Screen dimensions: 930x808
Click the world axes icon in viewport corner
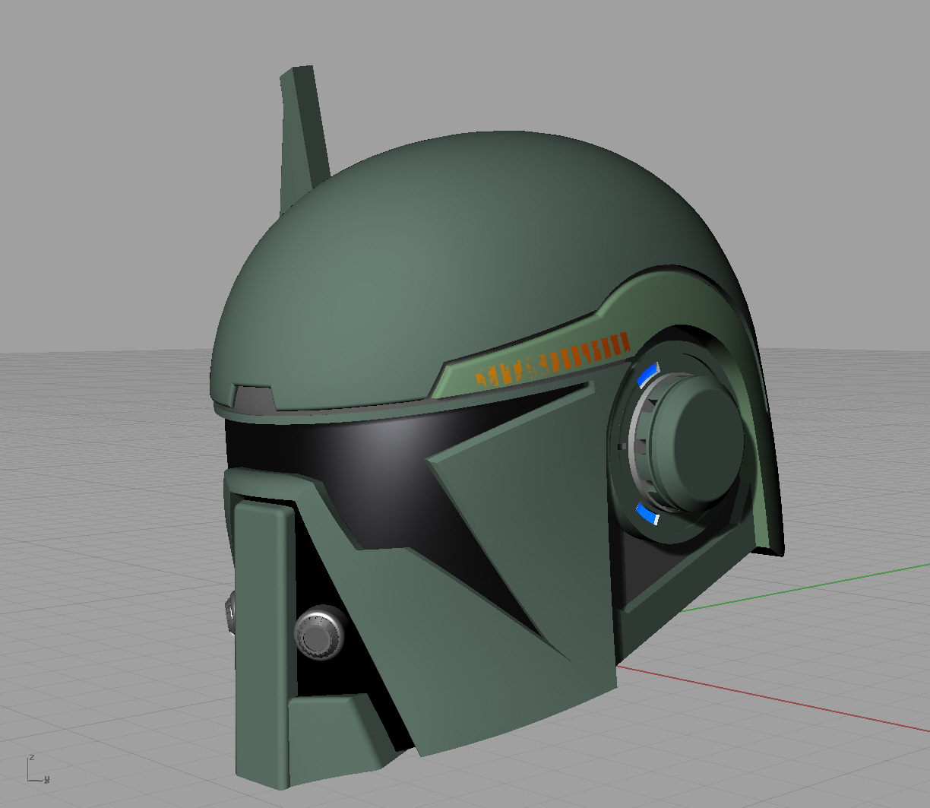(x=37, y=769)
